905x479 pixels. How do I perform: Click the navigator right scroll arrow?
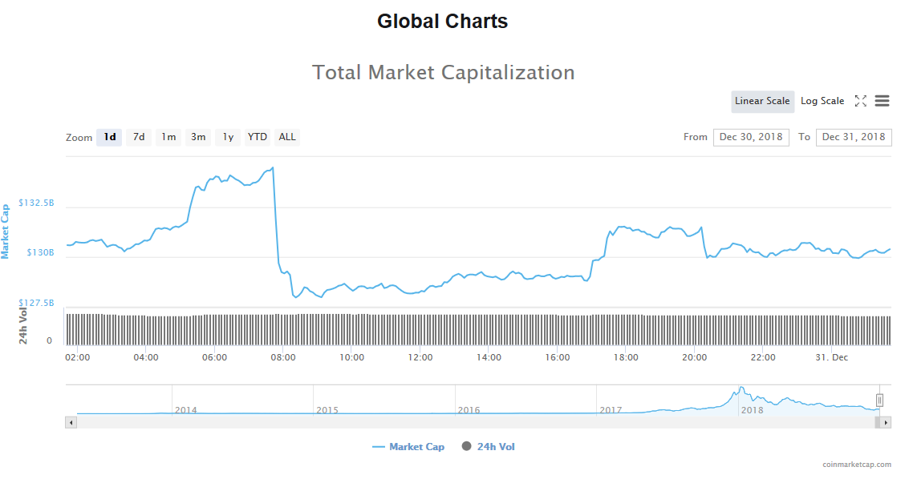886,421
